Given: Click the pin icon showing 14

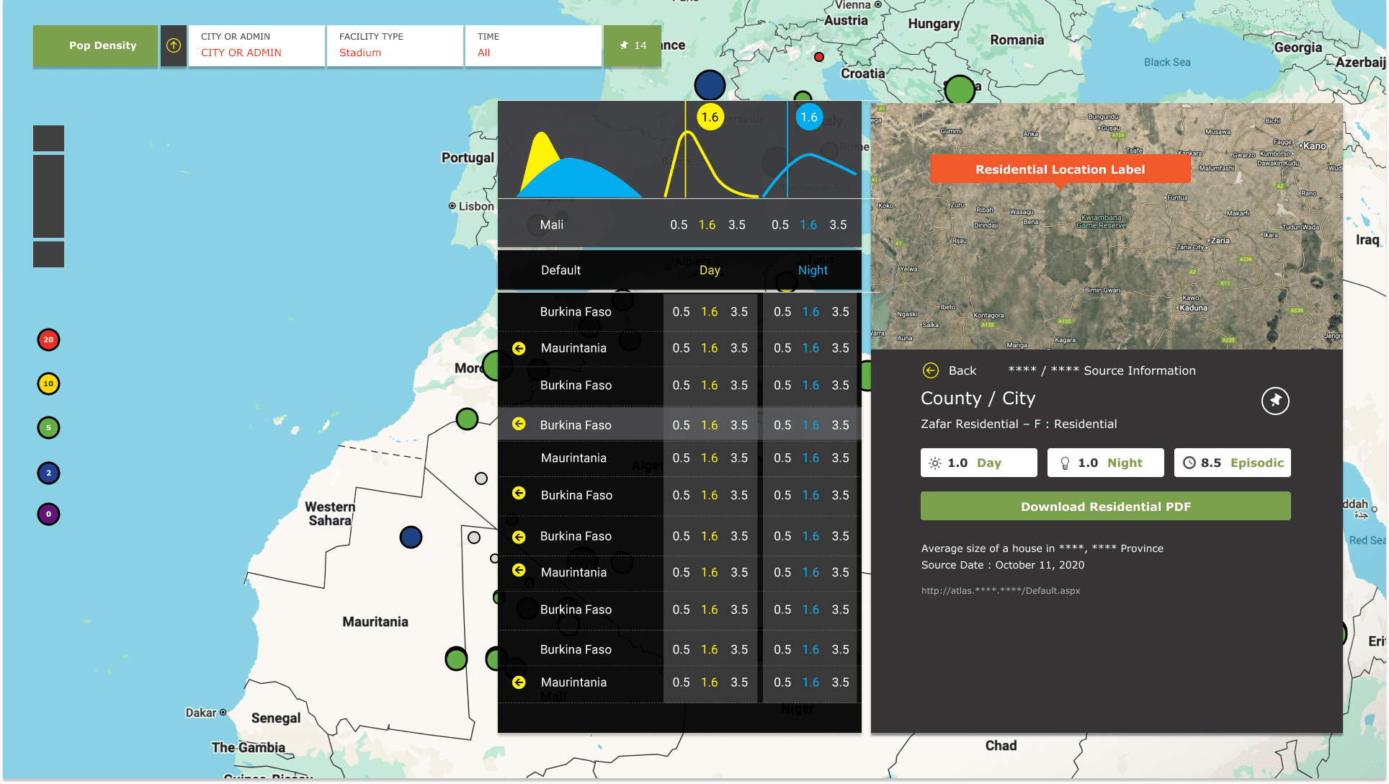Looking at the screenshot, I should pyautogui.click(x=633, y=45).
